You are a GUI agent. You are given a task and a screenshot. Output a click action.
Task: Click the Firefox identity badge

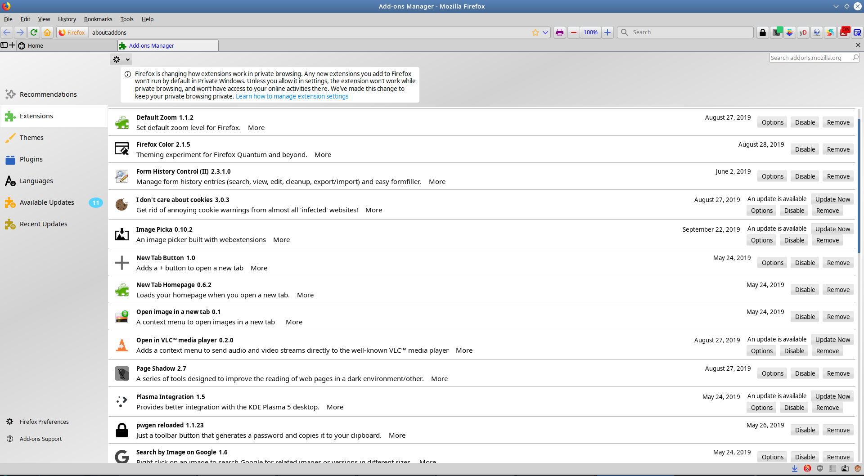coord(72,32)
